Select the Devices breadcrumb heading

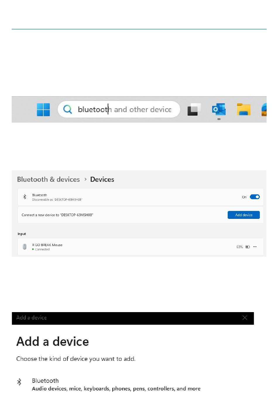[102, 179]
